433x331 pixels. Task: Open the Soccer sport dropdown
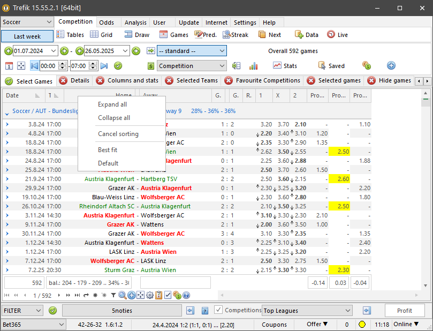27,22
